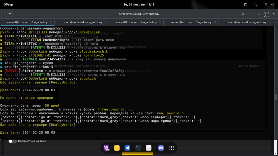Open terminal search with magnifier icon
The height and width of the screenshot is (156, 278).
(243, 14)
